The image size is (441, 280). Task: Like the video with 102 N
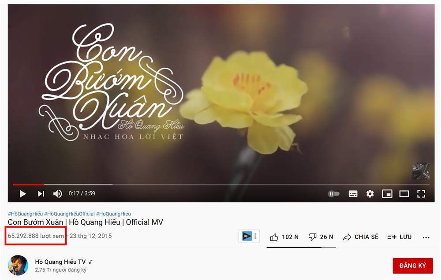[284, 237]
